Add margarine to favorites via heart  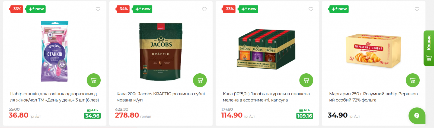click(x=417, y=9)
